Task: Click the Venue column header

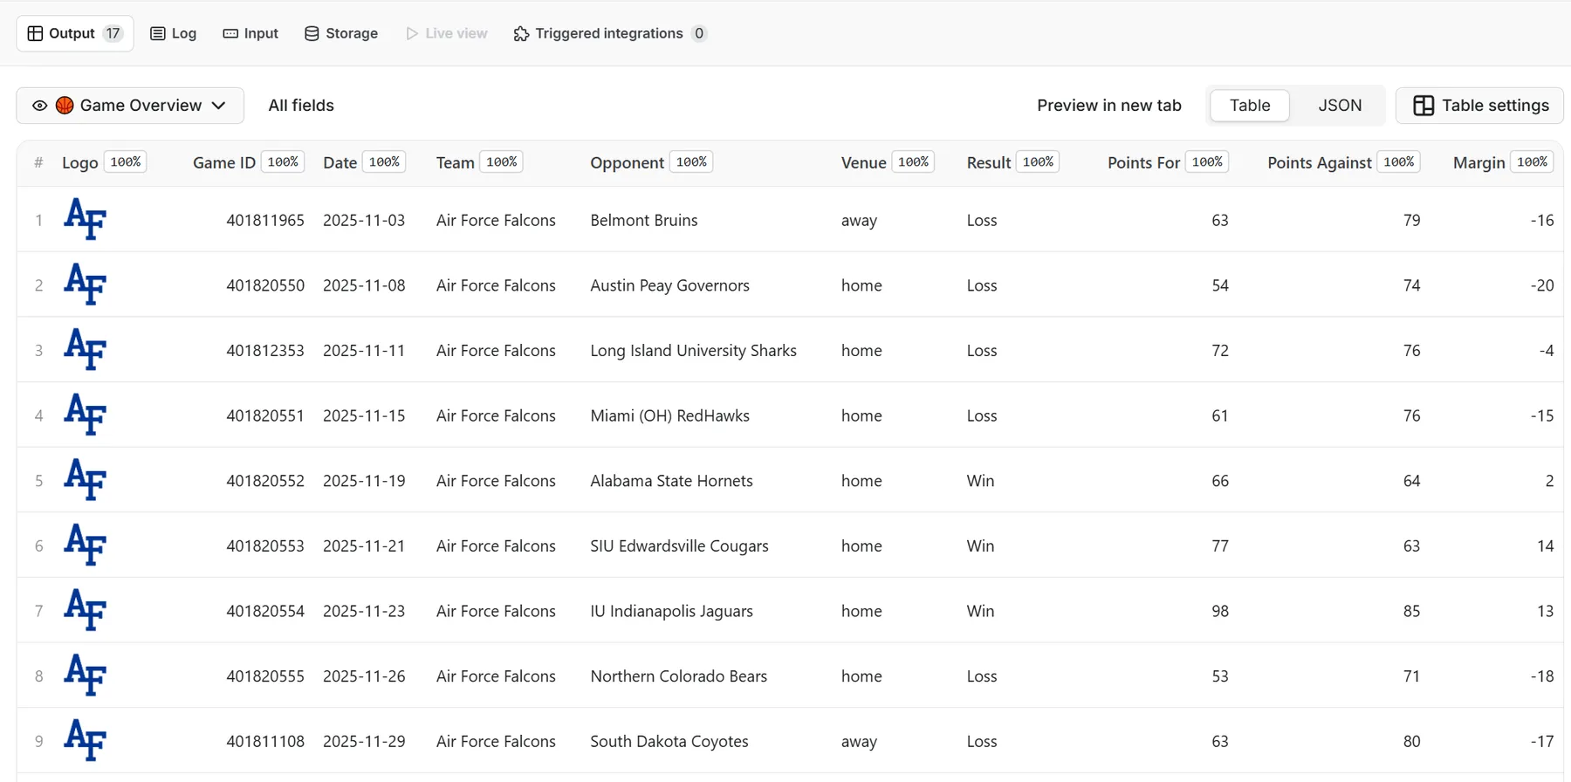Action: pyautogui.click(x=863, y=163)
